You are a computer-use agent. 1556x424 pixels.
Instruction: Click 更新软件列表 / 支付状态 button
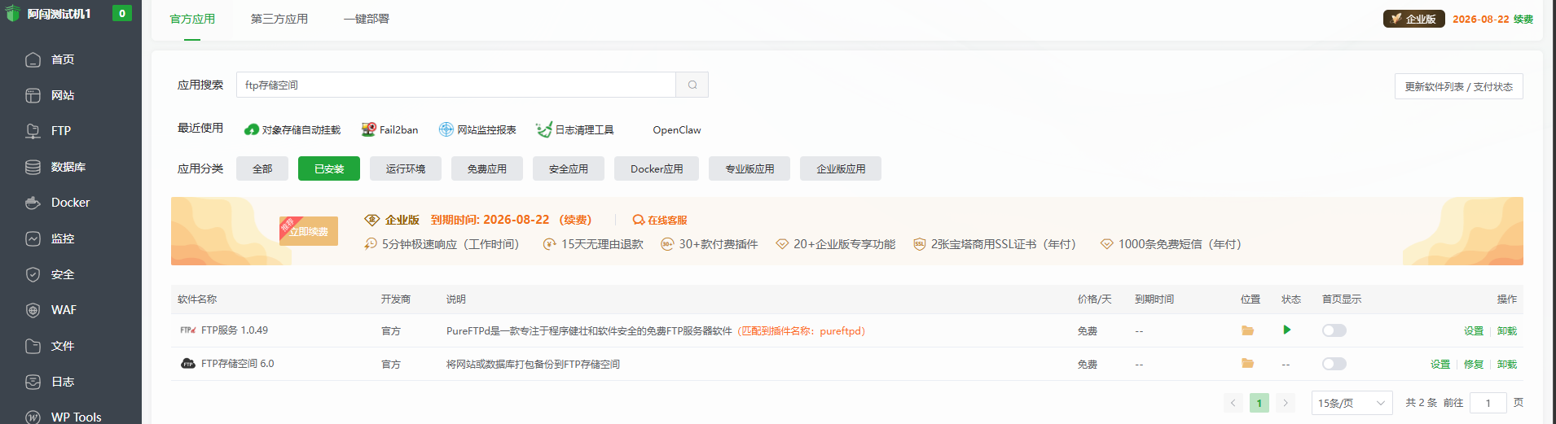coord(1458,86)
